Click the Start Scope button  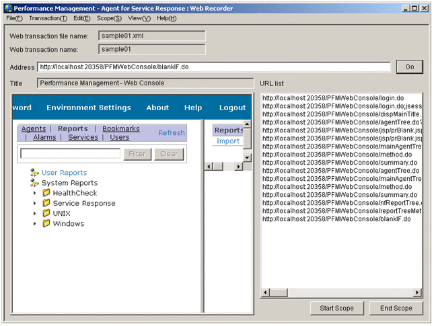pos(337,308)
